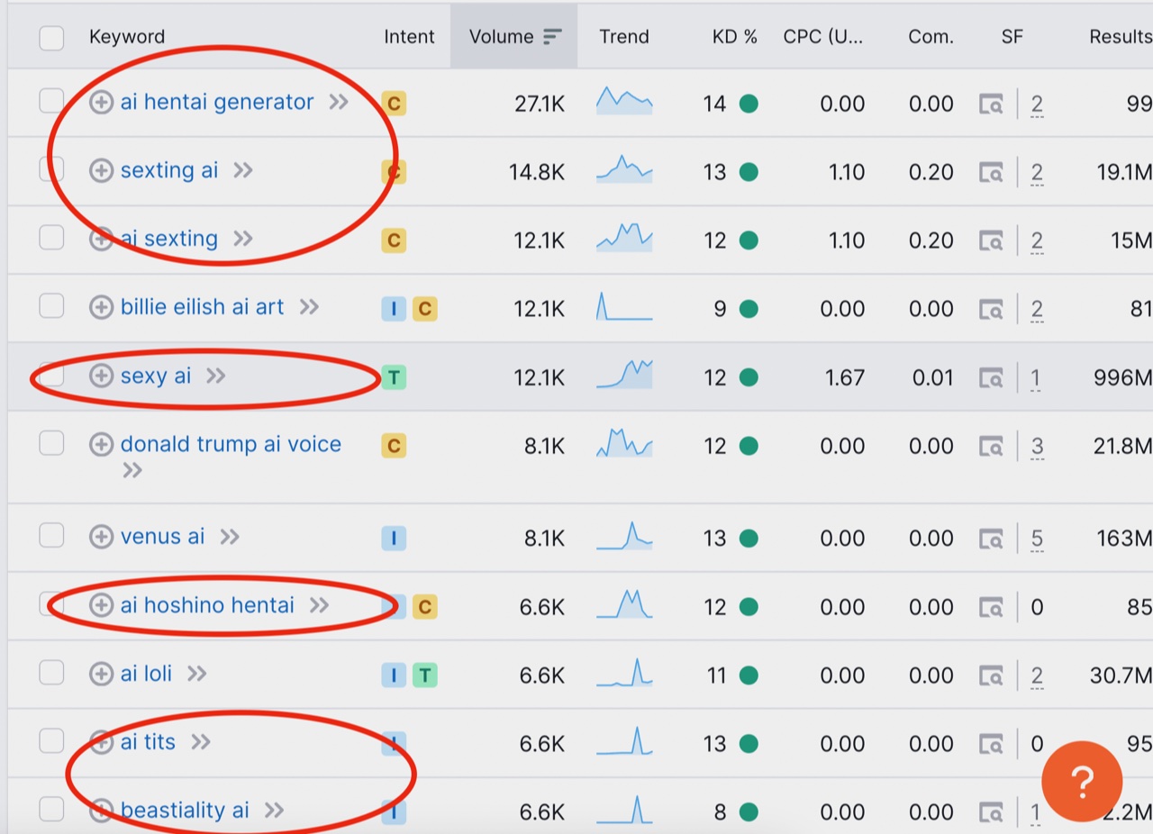The height and width of the screenshot is (834, 1153).
Task: Sort by the KD % column header
Action: pyautogui.click(x=734, y=37)
